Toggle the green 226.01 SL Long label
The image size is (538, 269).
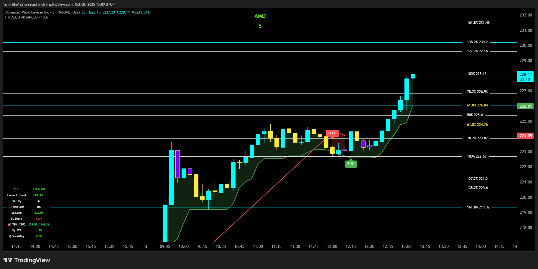(525, 106)
